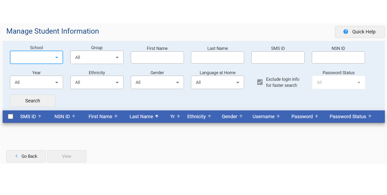Click the Yr column sort arrow
The image size is (387, 195).
(179, 116)
